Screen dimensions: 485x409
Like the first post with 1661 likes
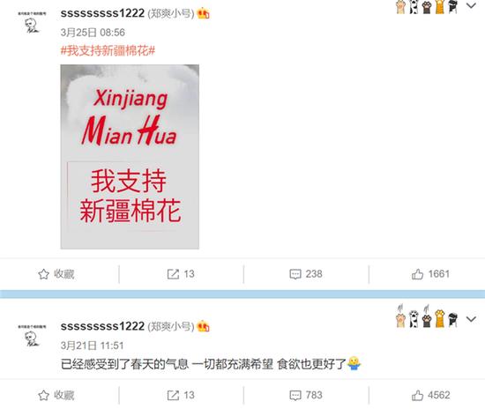tap(417, 274)
